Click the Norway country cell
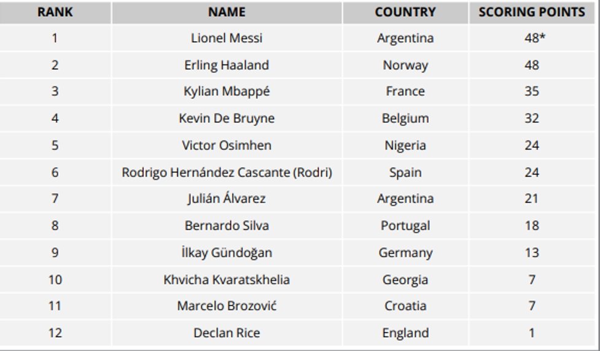The width and height of the screenshot is (600, 351). (x=405, y=65)
